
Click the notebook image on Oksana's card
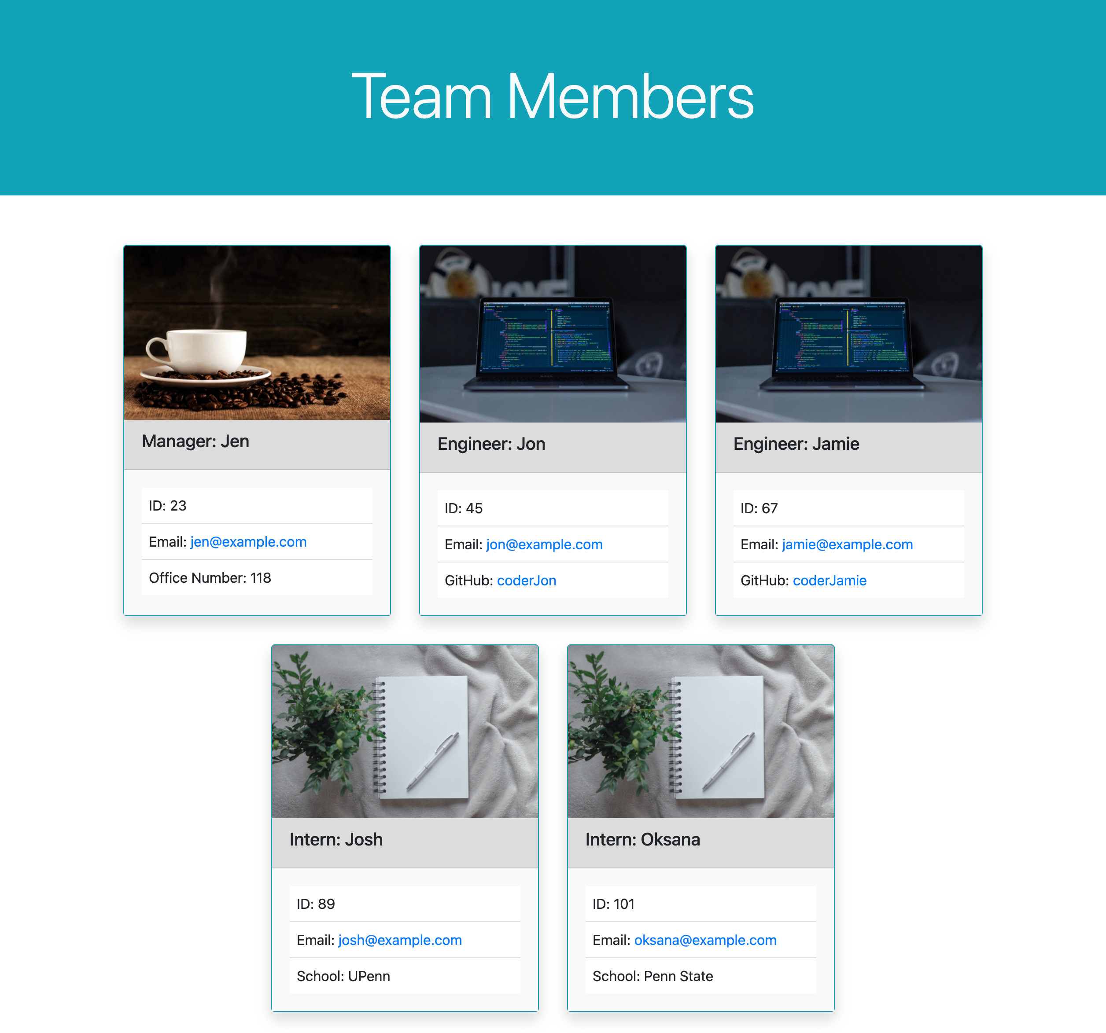(700, 732)
